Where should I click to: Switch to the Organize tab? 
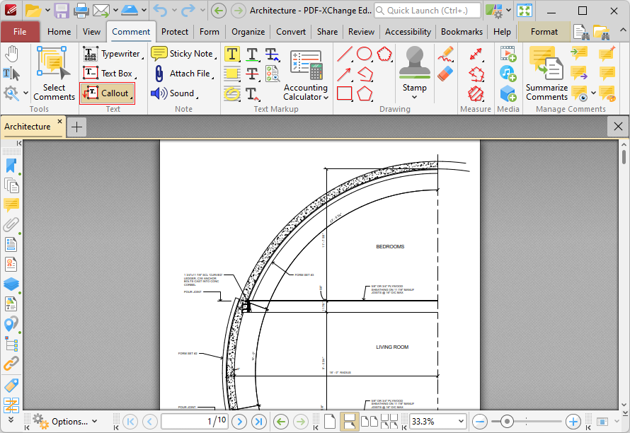[248, 32]
